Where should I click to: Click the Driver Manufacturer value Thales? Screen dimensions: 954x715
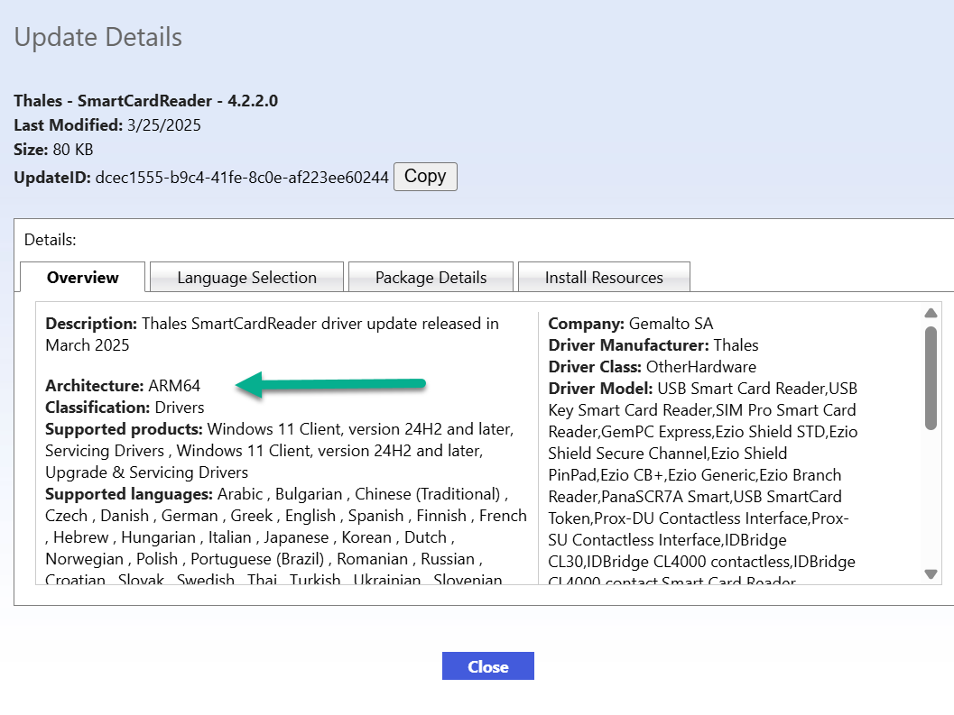point(736,345)
